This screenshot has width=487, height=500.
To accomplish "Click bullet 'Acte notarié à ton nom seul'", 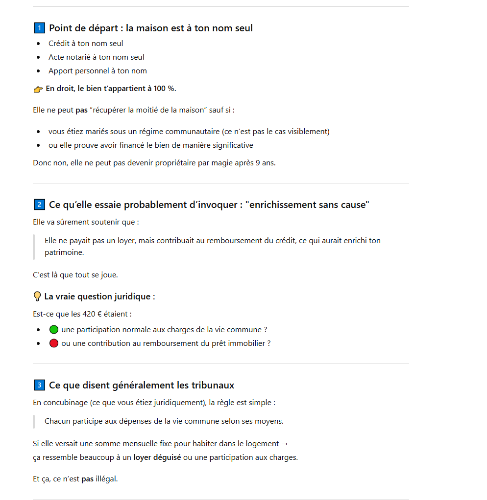I will click(x=97, y=57).
